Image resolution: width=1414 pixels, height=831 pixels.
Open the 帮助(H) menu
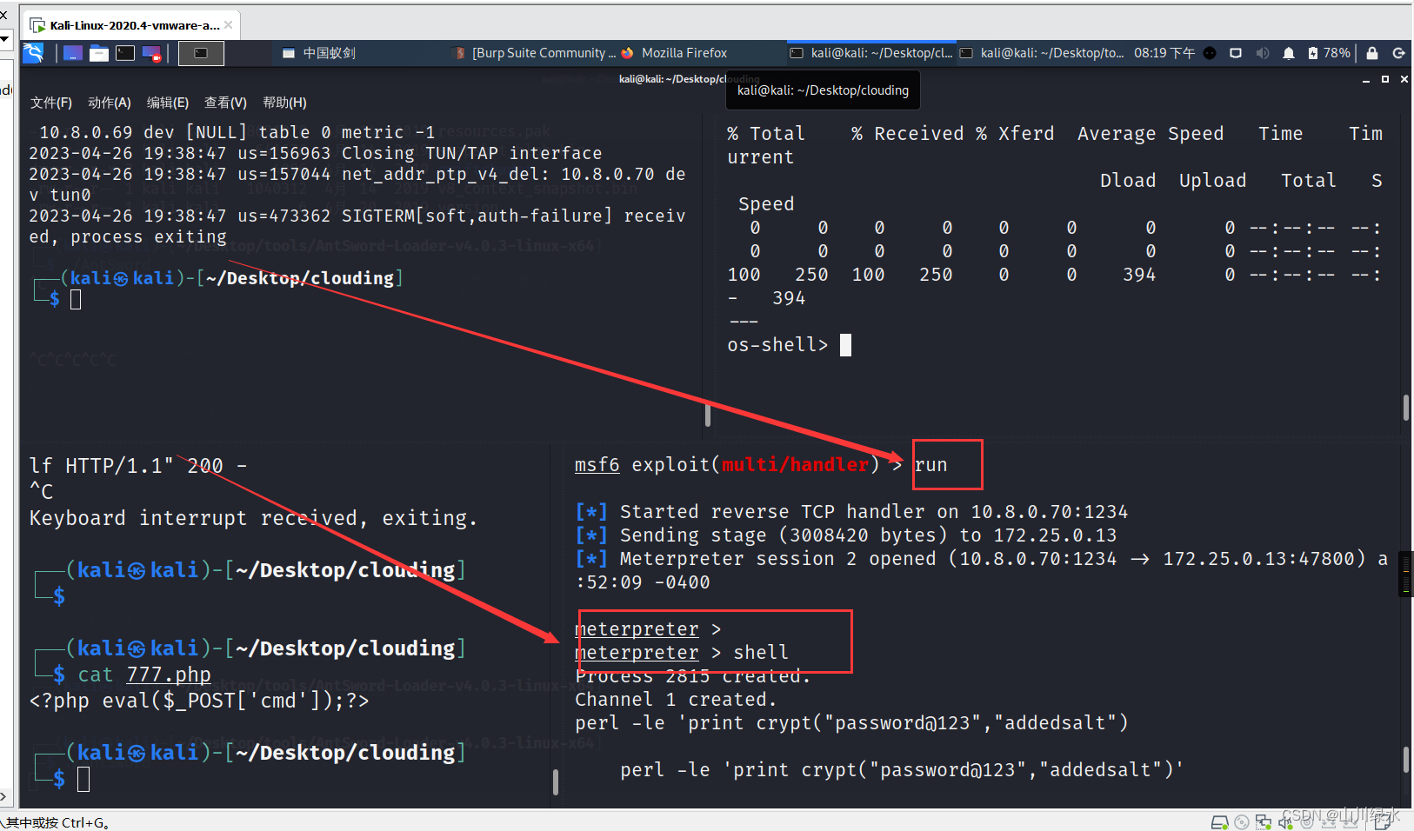tap(284, 103)
